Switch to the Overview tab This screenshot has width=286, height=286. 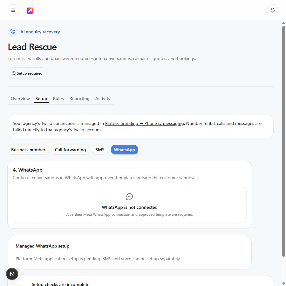(20, 99)
